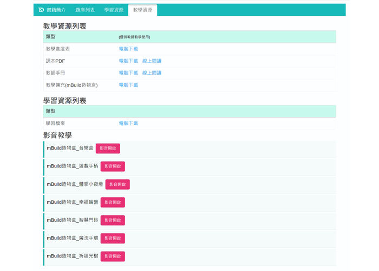Download 教學擴充(mBuild造物盒) resource
This screenshot has width=379, height=271.
point(128,85)
